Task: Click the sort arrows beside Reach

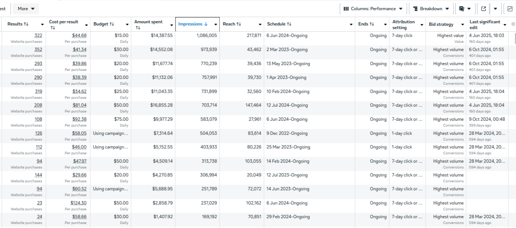Action: tap(239, 24)
